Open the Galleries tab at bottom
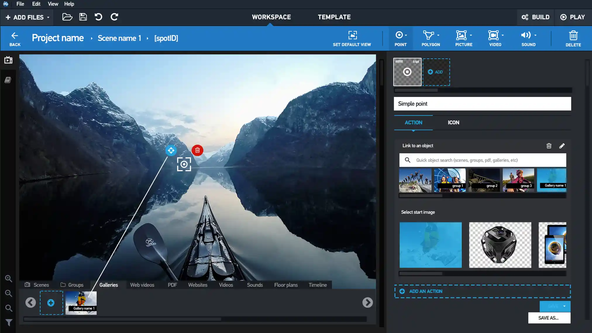This screenshot has height=333, width=592. point(109,285)
